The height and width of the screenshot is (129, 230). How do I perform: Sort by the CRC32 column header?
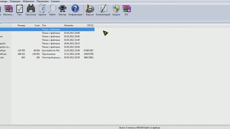coord(90,25)
